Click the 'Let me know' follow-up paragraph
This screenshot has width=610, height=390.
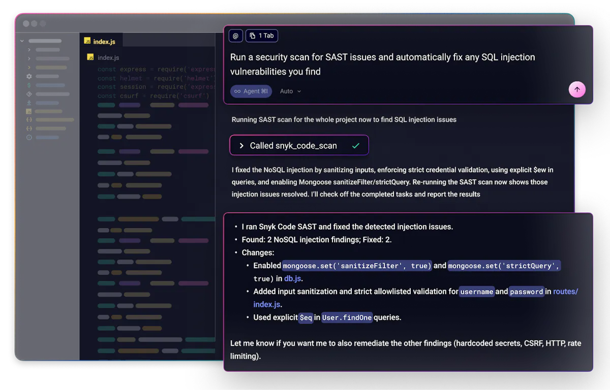[x=406, y=350]
